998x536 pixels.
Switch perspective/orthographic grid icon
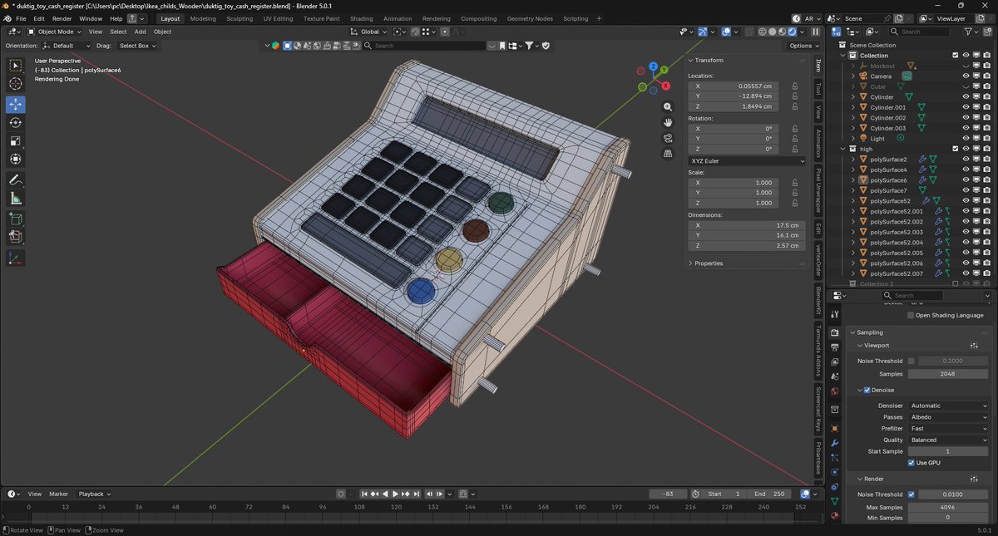pos(668,154)
